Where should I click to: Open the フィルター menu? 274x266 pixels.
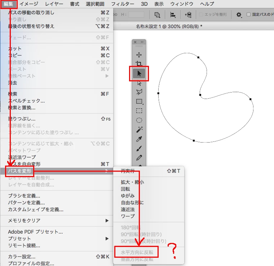coord(123,4)
